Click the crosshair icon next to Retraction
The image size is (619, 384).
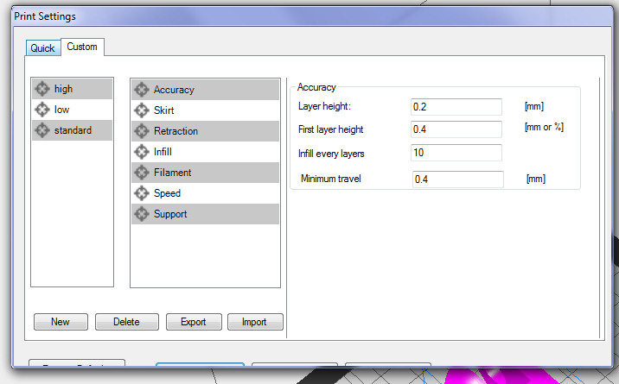[141, 131]
